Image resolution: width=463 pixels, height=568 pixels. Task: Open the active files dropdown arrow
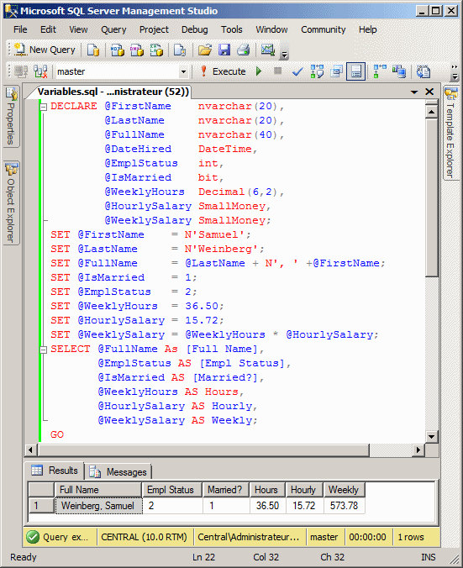414,92
